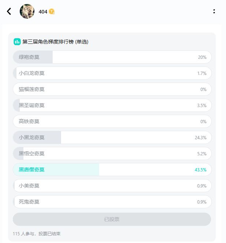Click the 115 人参与 participant count text

pyautogui.click(x=23, y=233)
